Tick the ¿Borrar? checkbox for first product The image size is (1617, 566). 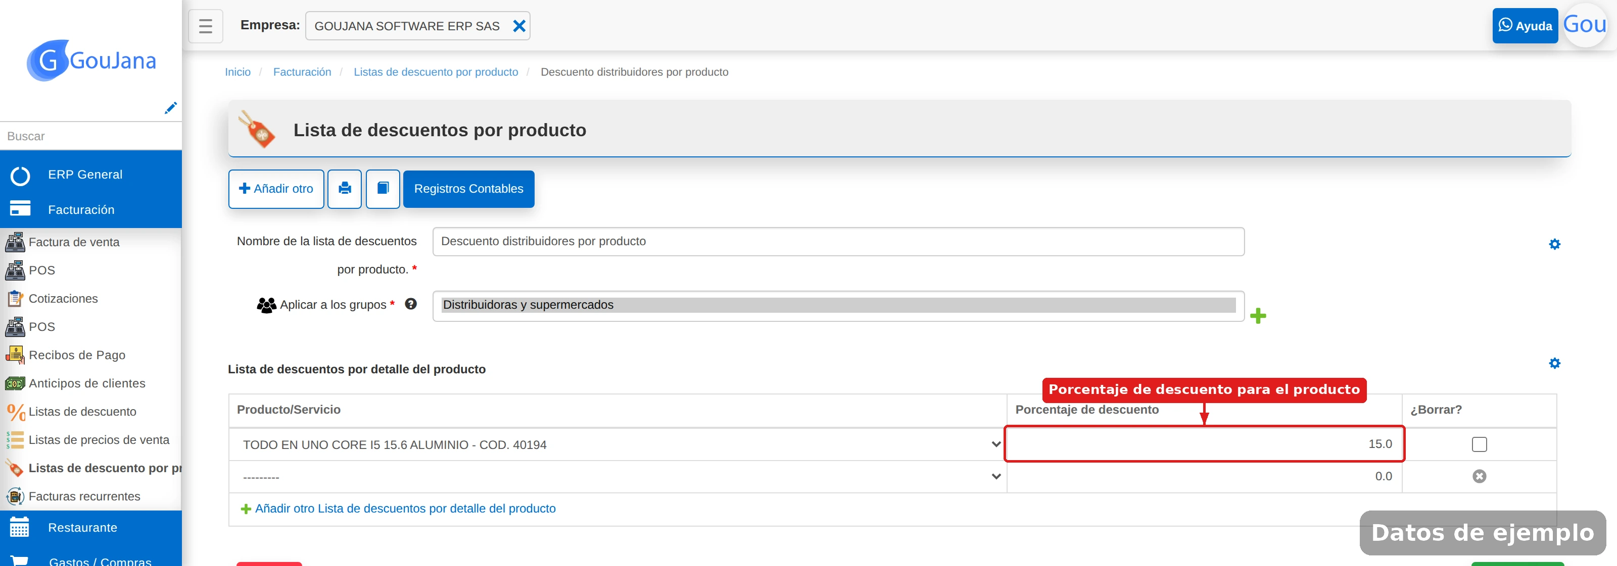tap(1479, 444)
